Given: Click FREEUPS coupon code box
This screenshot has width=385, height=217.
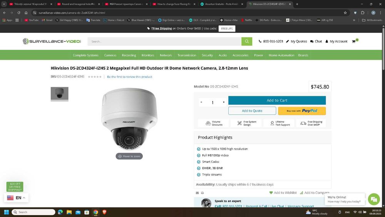Looking at the screenshot, I should 227,29.
